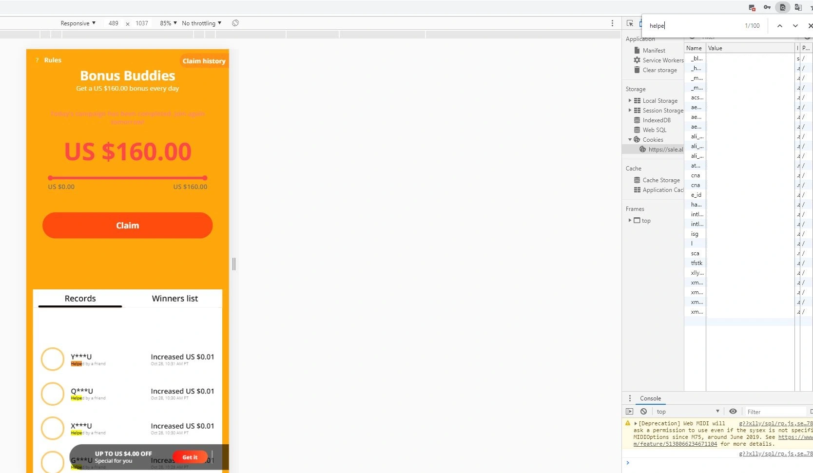Click the Cookies cookie icon
This screenshot has height=473, width=813.
tap(637, 139)
